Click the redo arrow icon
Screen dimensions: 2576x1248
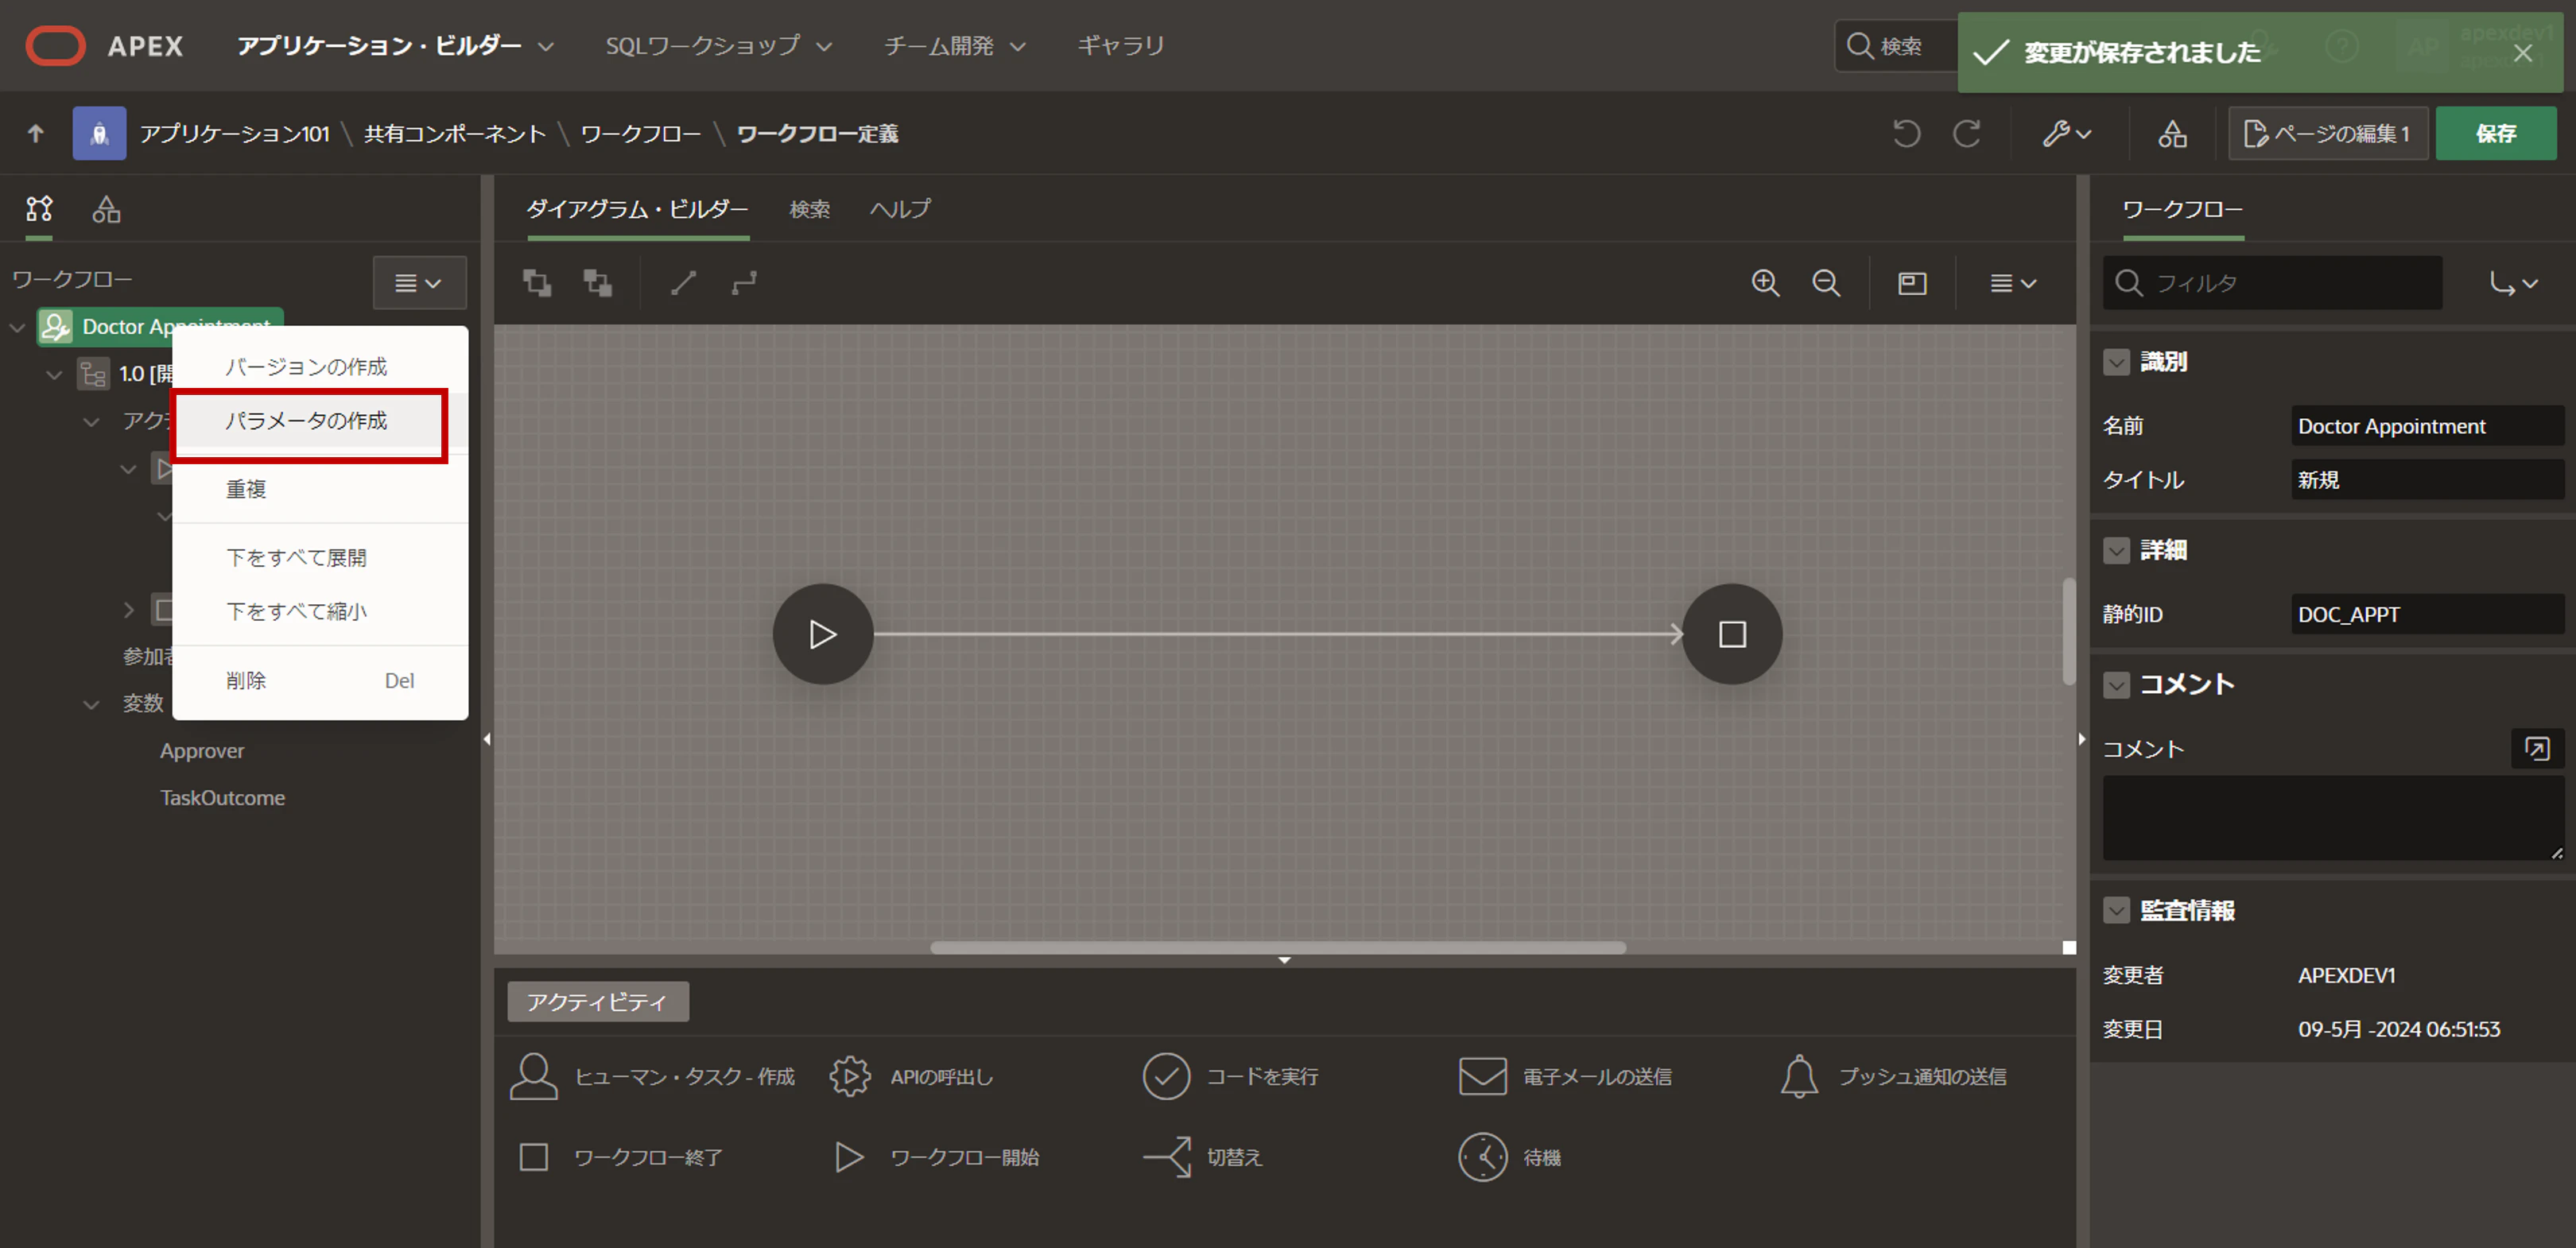tap(1967, 133)
